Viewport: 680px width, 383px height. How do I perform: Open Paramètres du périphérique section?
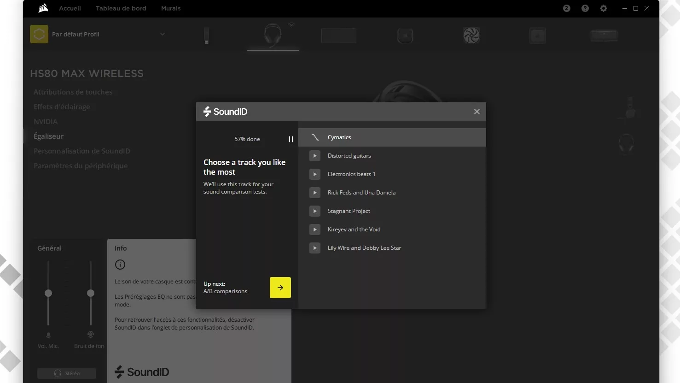point(81,166)
